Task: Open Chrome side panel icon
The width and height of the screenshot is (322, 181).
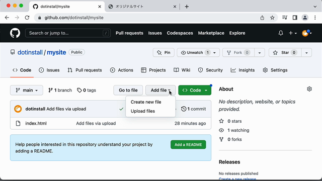Action: tap(295, 18)
